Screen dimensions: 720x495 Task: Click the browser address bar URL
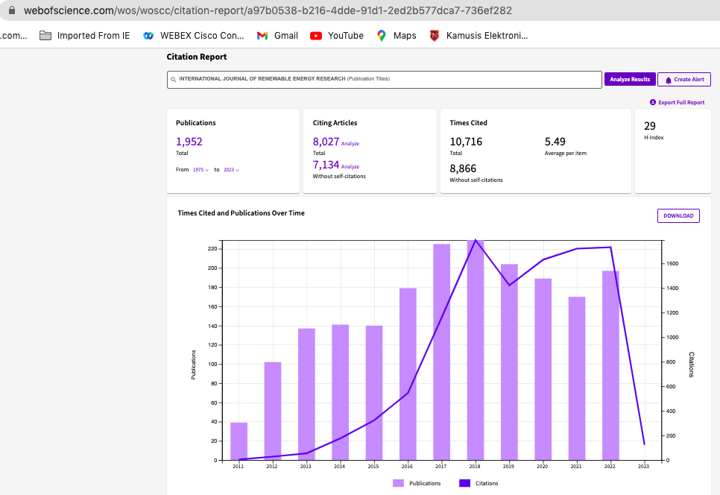268,10
